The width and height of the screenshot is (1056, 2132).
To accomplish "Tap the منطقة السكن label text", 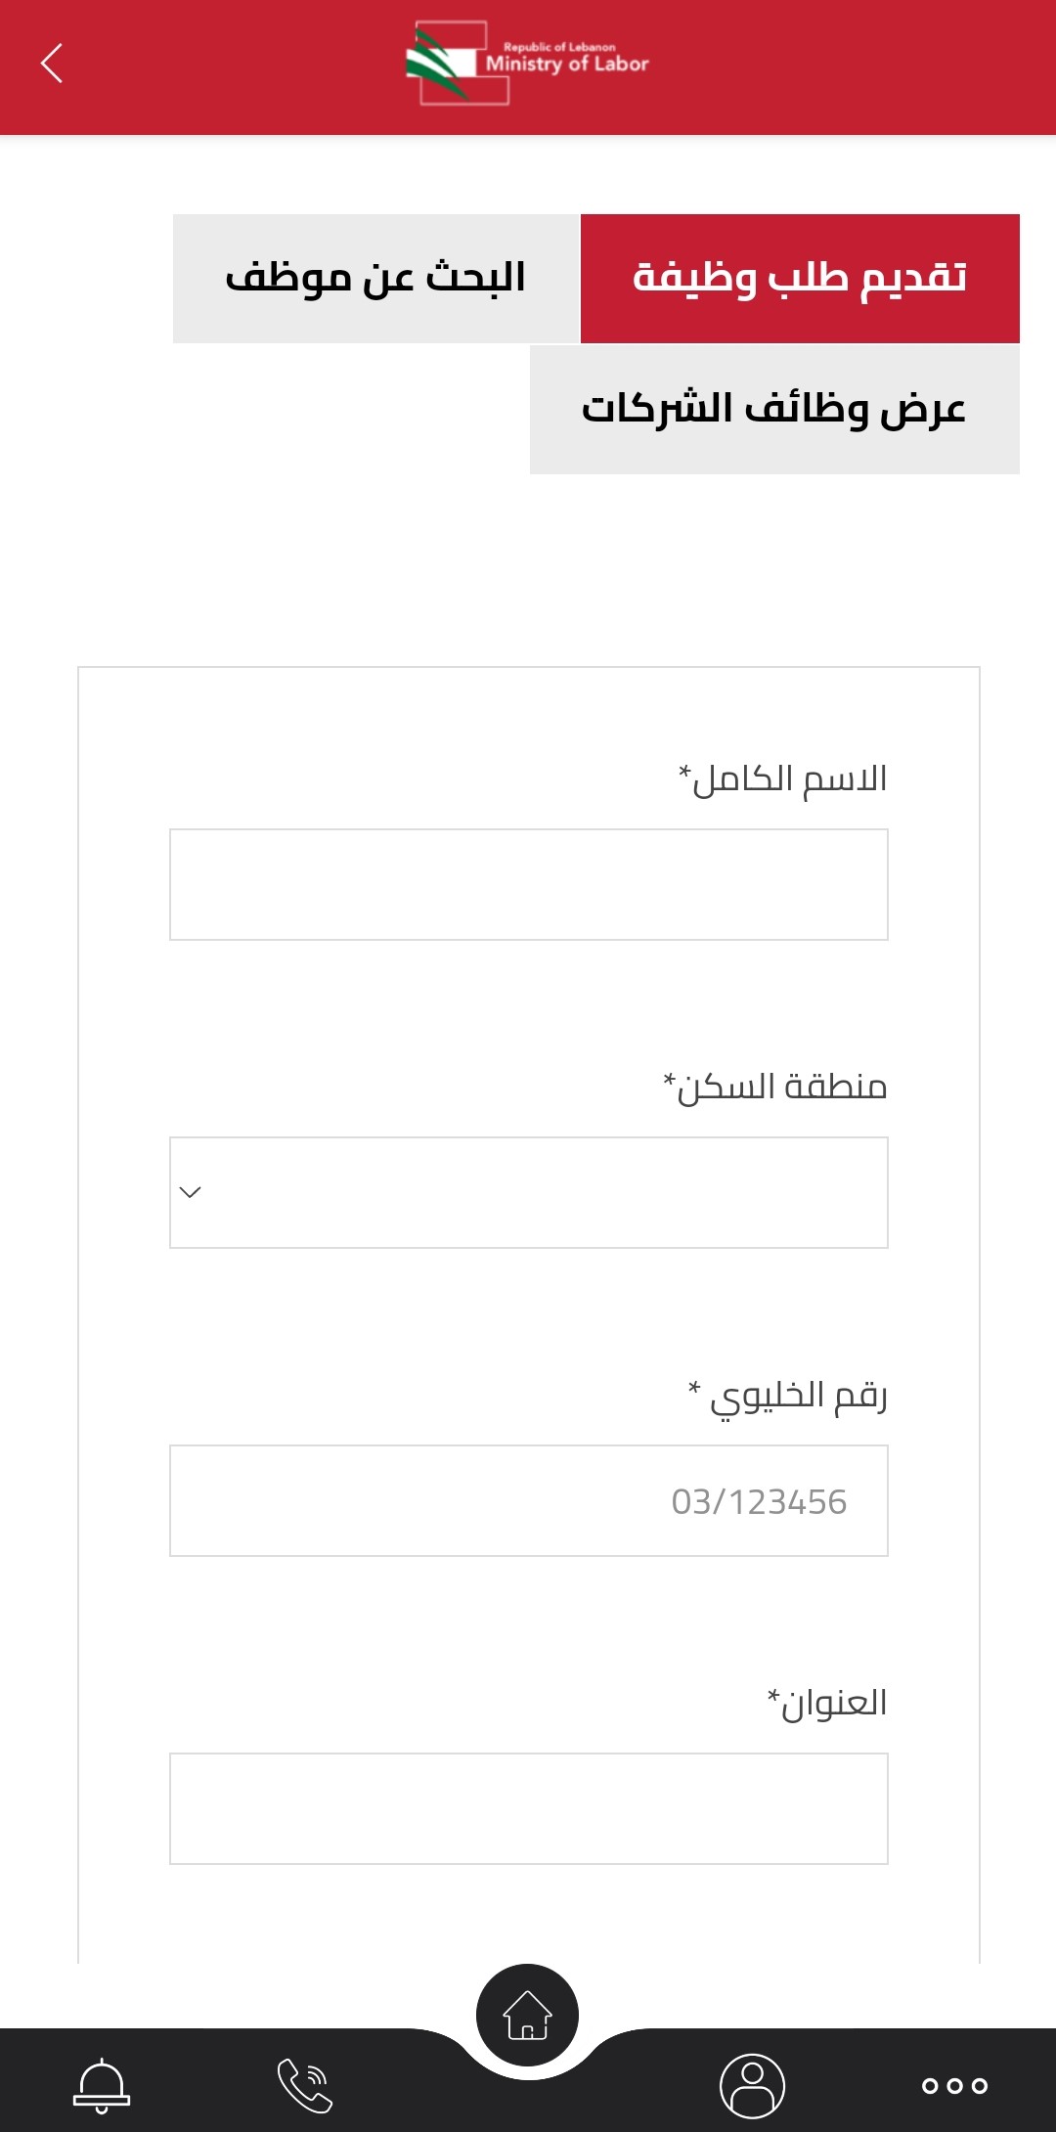I will [x=775, y=1087].
